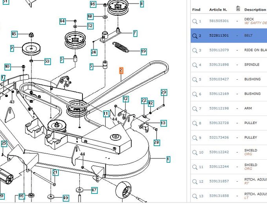Select part label 11 on the diagram
The image size is (267, 204).
(x=106, y=114)
